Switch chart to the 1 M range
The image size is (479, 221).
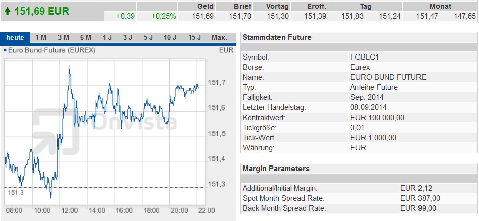click(41, 38)
